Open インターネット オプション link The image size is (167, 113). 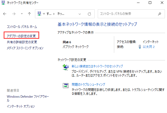(x=21, y=106)
